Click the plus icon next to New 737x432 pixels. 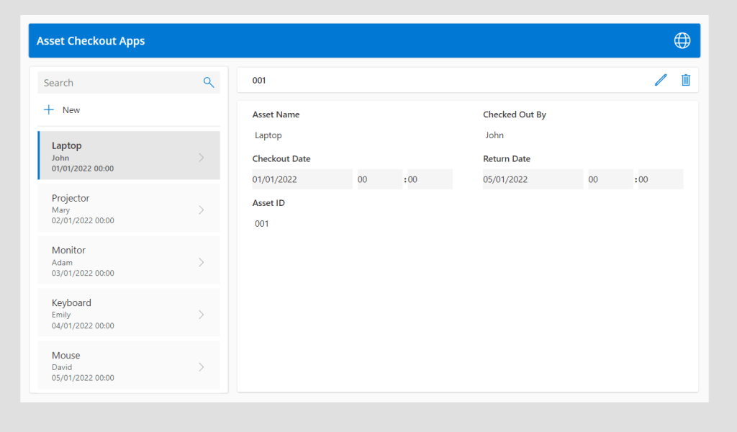(49, 109)
